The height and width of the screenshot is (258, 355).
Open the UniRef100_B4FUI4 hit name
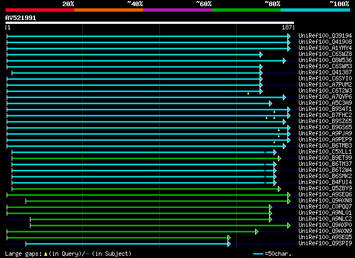click(x=325, y=183)
